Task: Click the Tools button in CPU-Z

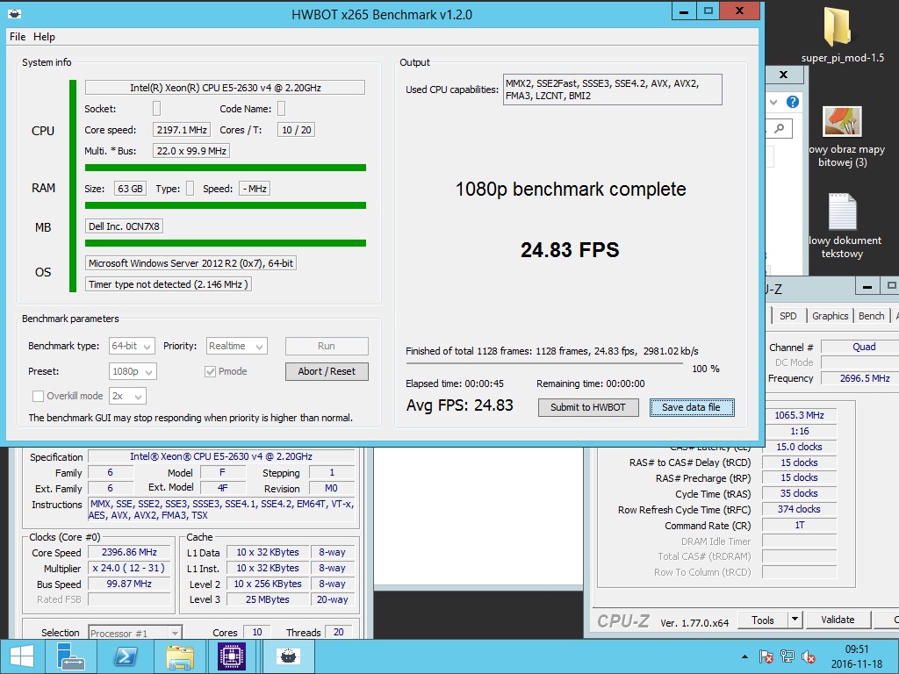Action: pyautogui.click(x=763, y=620)
